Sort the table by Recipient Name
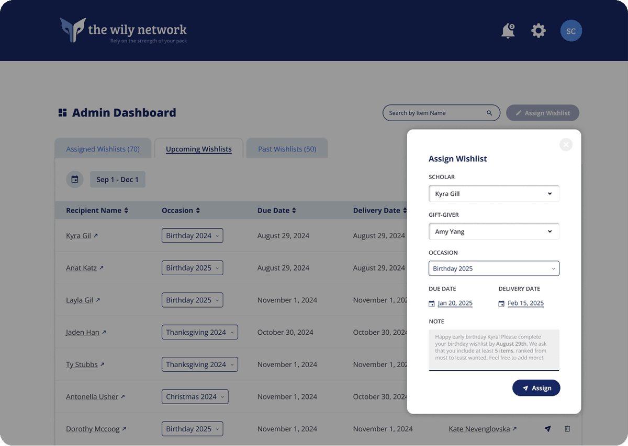Image resolution: width=628 pixels, height=446 pixels. pyautogui.click(x=97, y=210)
